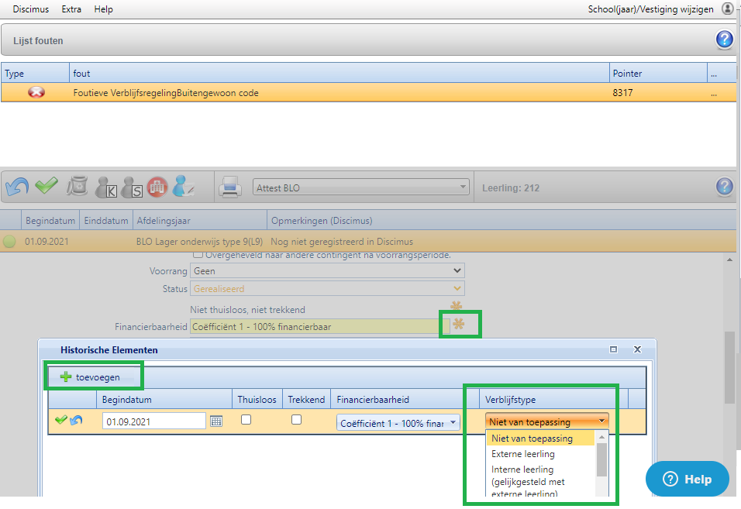The height and width of the screenshot is (509, 741).
Task: Click the person icon with K badge
Action: pyautogui.click(x=105, y=187)
